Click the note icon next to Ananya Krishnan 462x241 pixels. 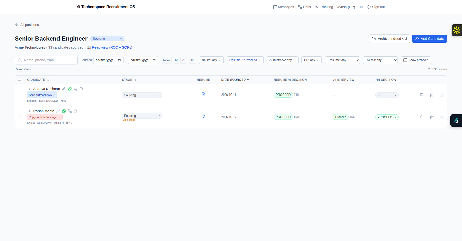tap(81, 89)
